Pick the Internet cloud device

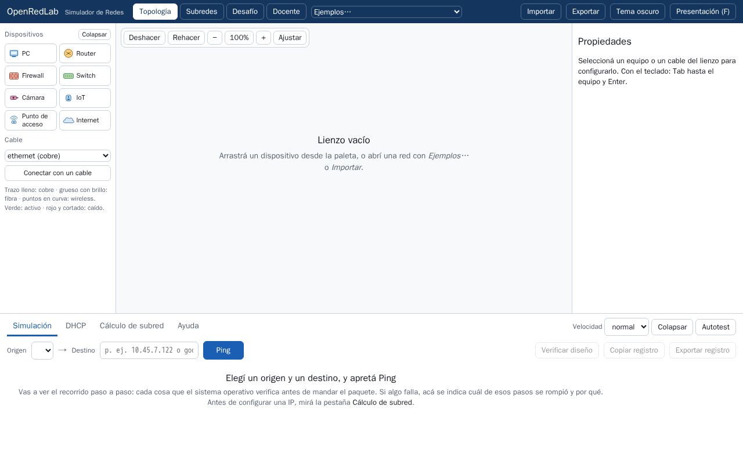(x=85, y=120)
